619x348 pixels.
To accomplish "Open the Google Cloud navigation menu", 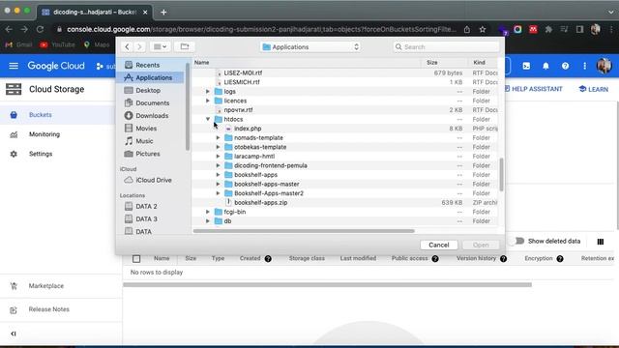I will click(14, 66).
